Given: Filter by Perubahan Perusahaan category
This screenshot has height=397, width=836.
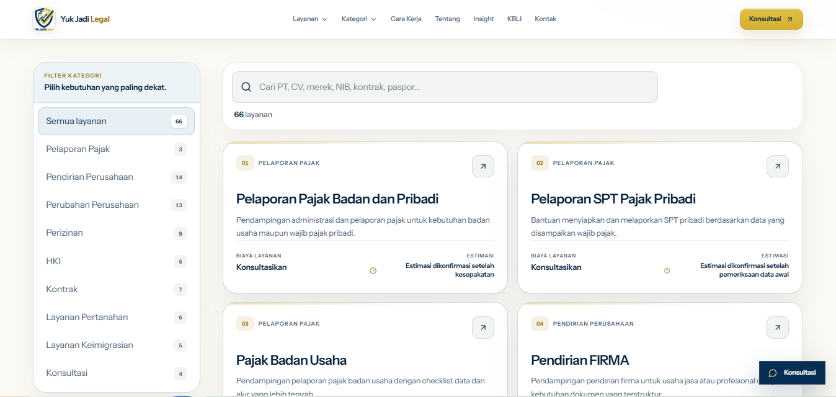Looking at the screenshot, I should (116, 205).
